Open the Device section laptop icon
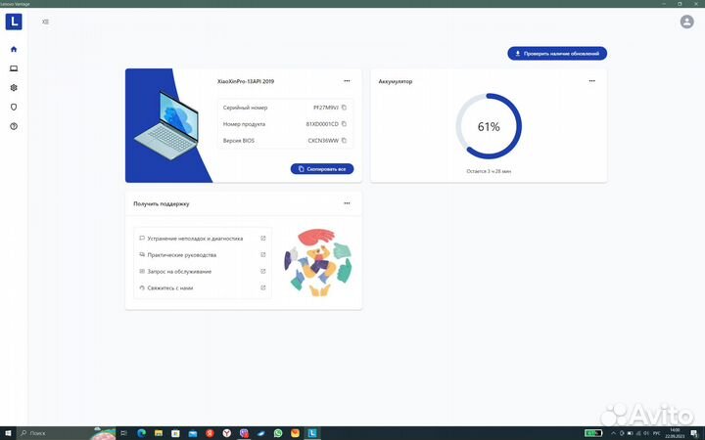The width and height of the screenshot is (705, 440). [14, 68]
